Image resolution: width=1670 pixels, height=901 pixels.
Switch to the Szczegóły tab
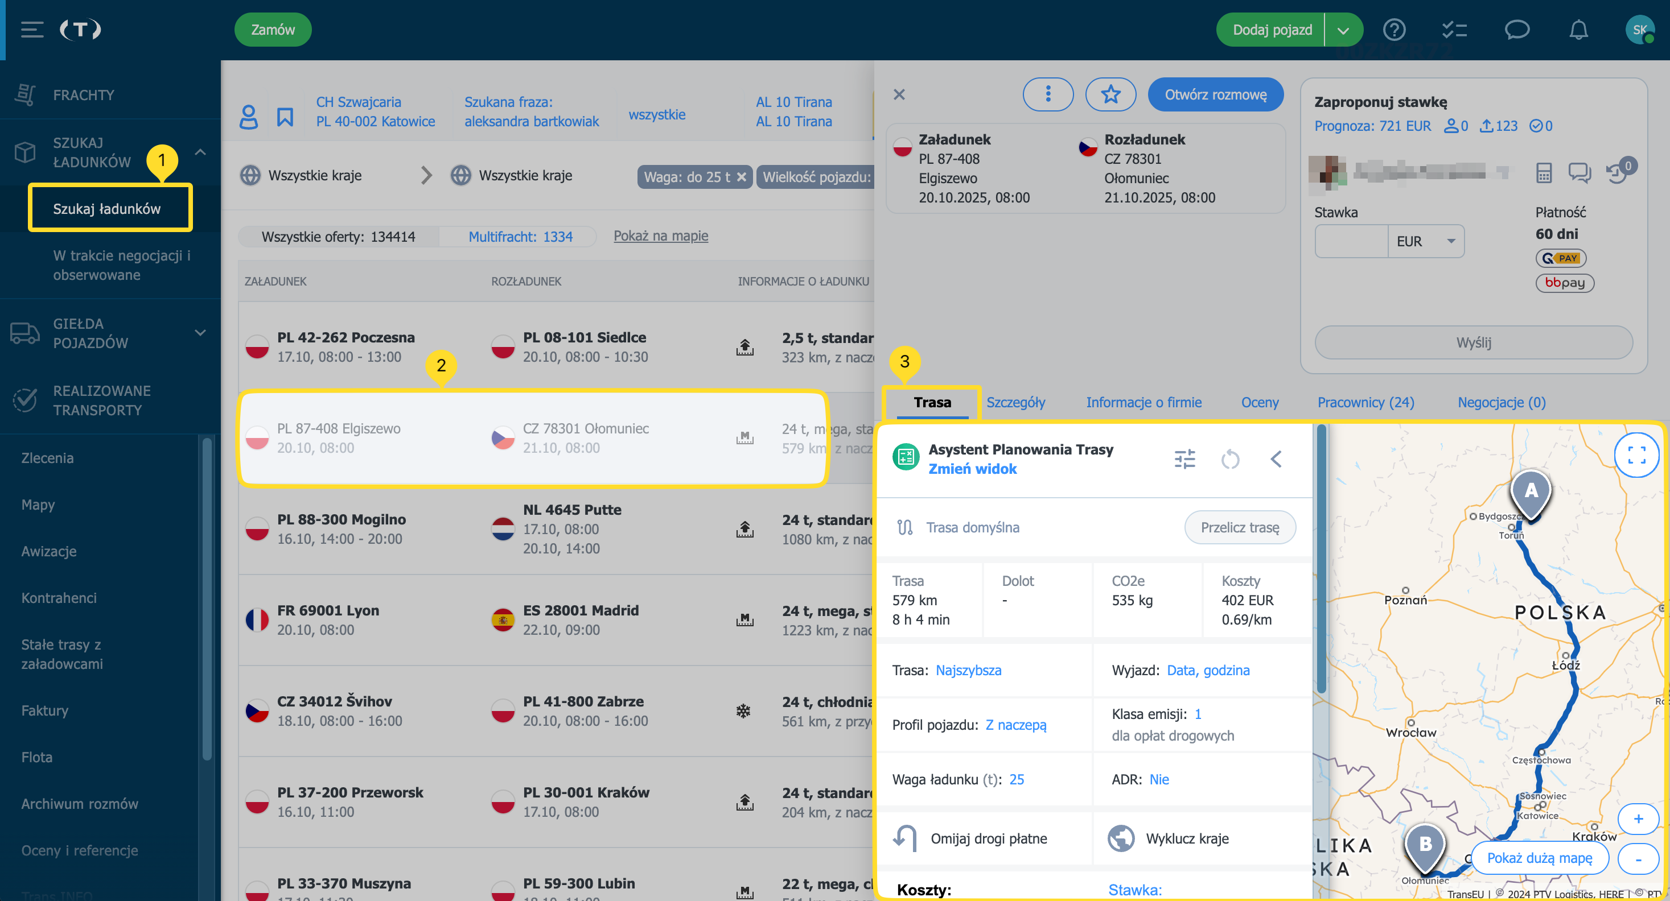(1015, 402)
